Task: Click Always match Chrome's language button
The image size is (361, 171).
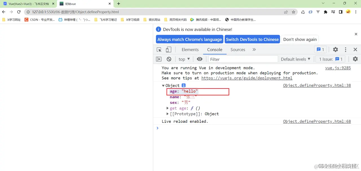Action: pos(190,39)
